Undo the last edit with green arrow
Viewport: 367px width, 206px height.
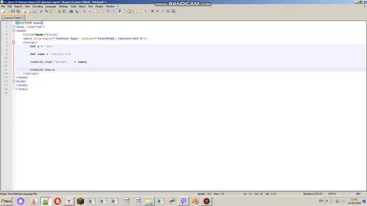pos(58,11)
